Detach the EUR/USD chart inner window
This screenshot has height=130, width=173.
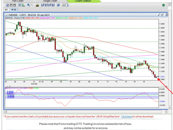162,15
